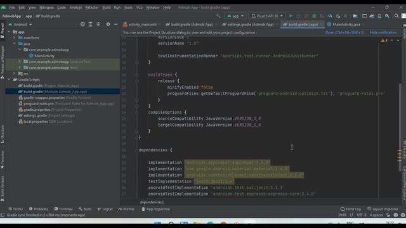
Task: Hide project panel with minus icon
Action: click(x=115, y=24)
